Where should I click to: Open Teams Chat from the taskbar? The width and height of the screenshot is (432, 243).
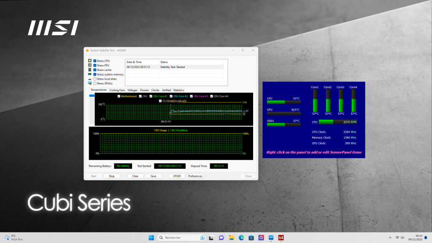221,238
